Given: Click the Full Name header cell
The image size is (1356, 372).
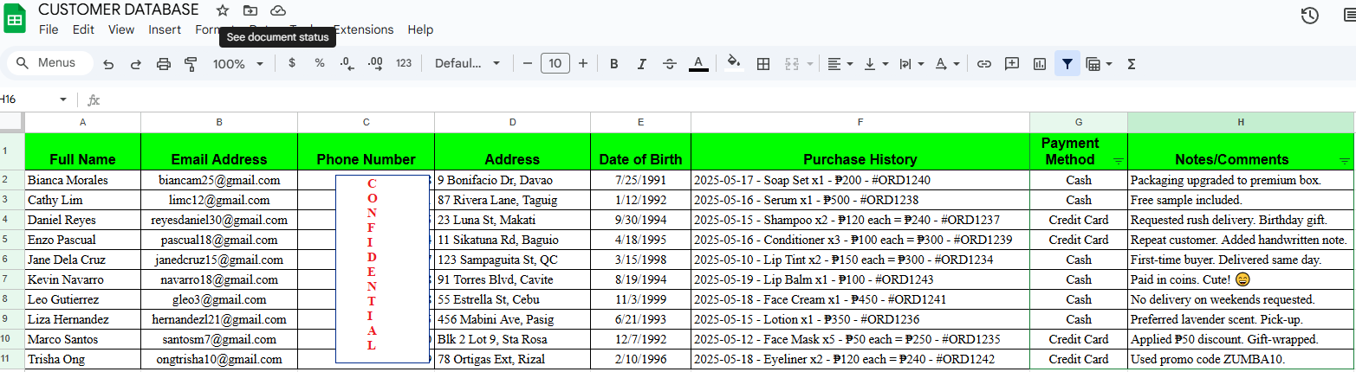Looking at the screenshot, I should coord(82,151).
